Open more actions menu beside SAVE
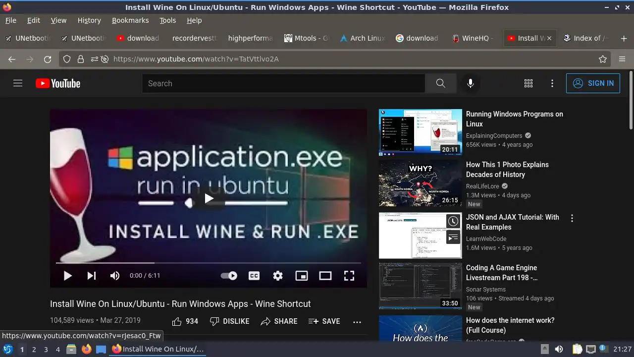The image size is (634, 357). pyautogui.click(x=357, y=322)
